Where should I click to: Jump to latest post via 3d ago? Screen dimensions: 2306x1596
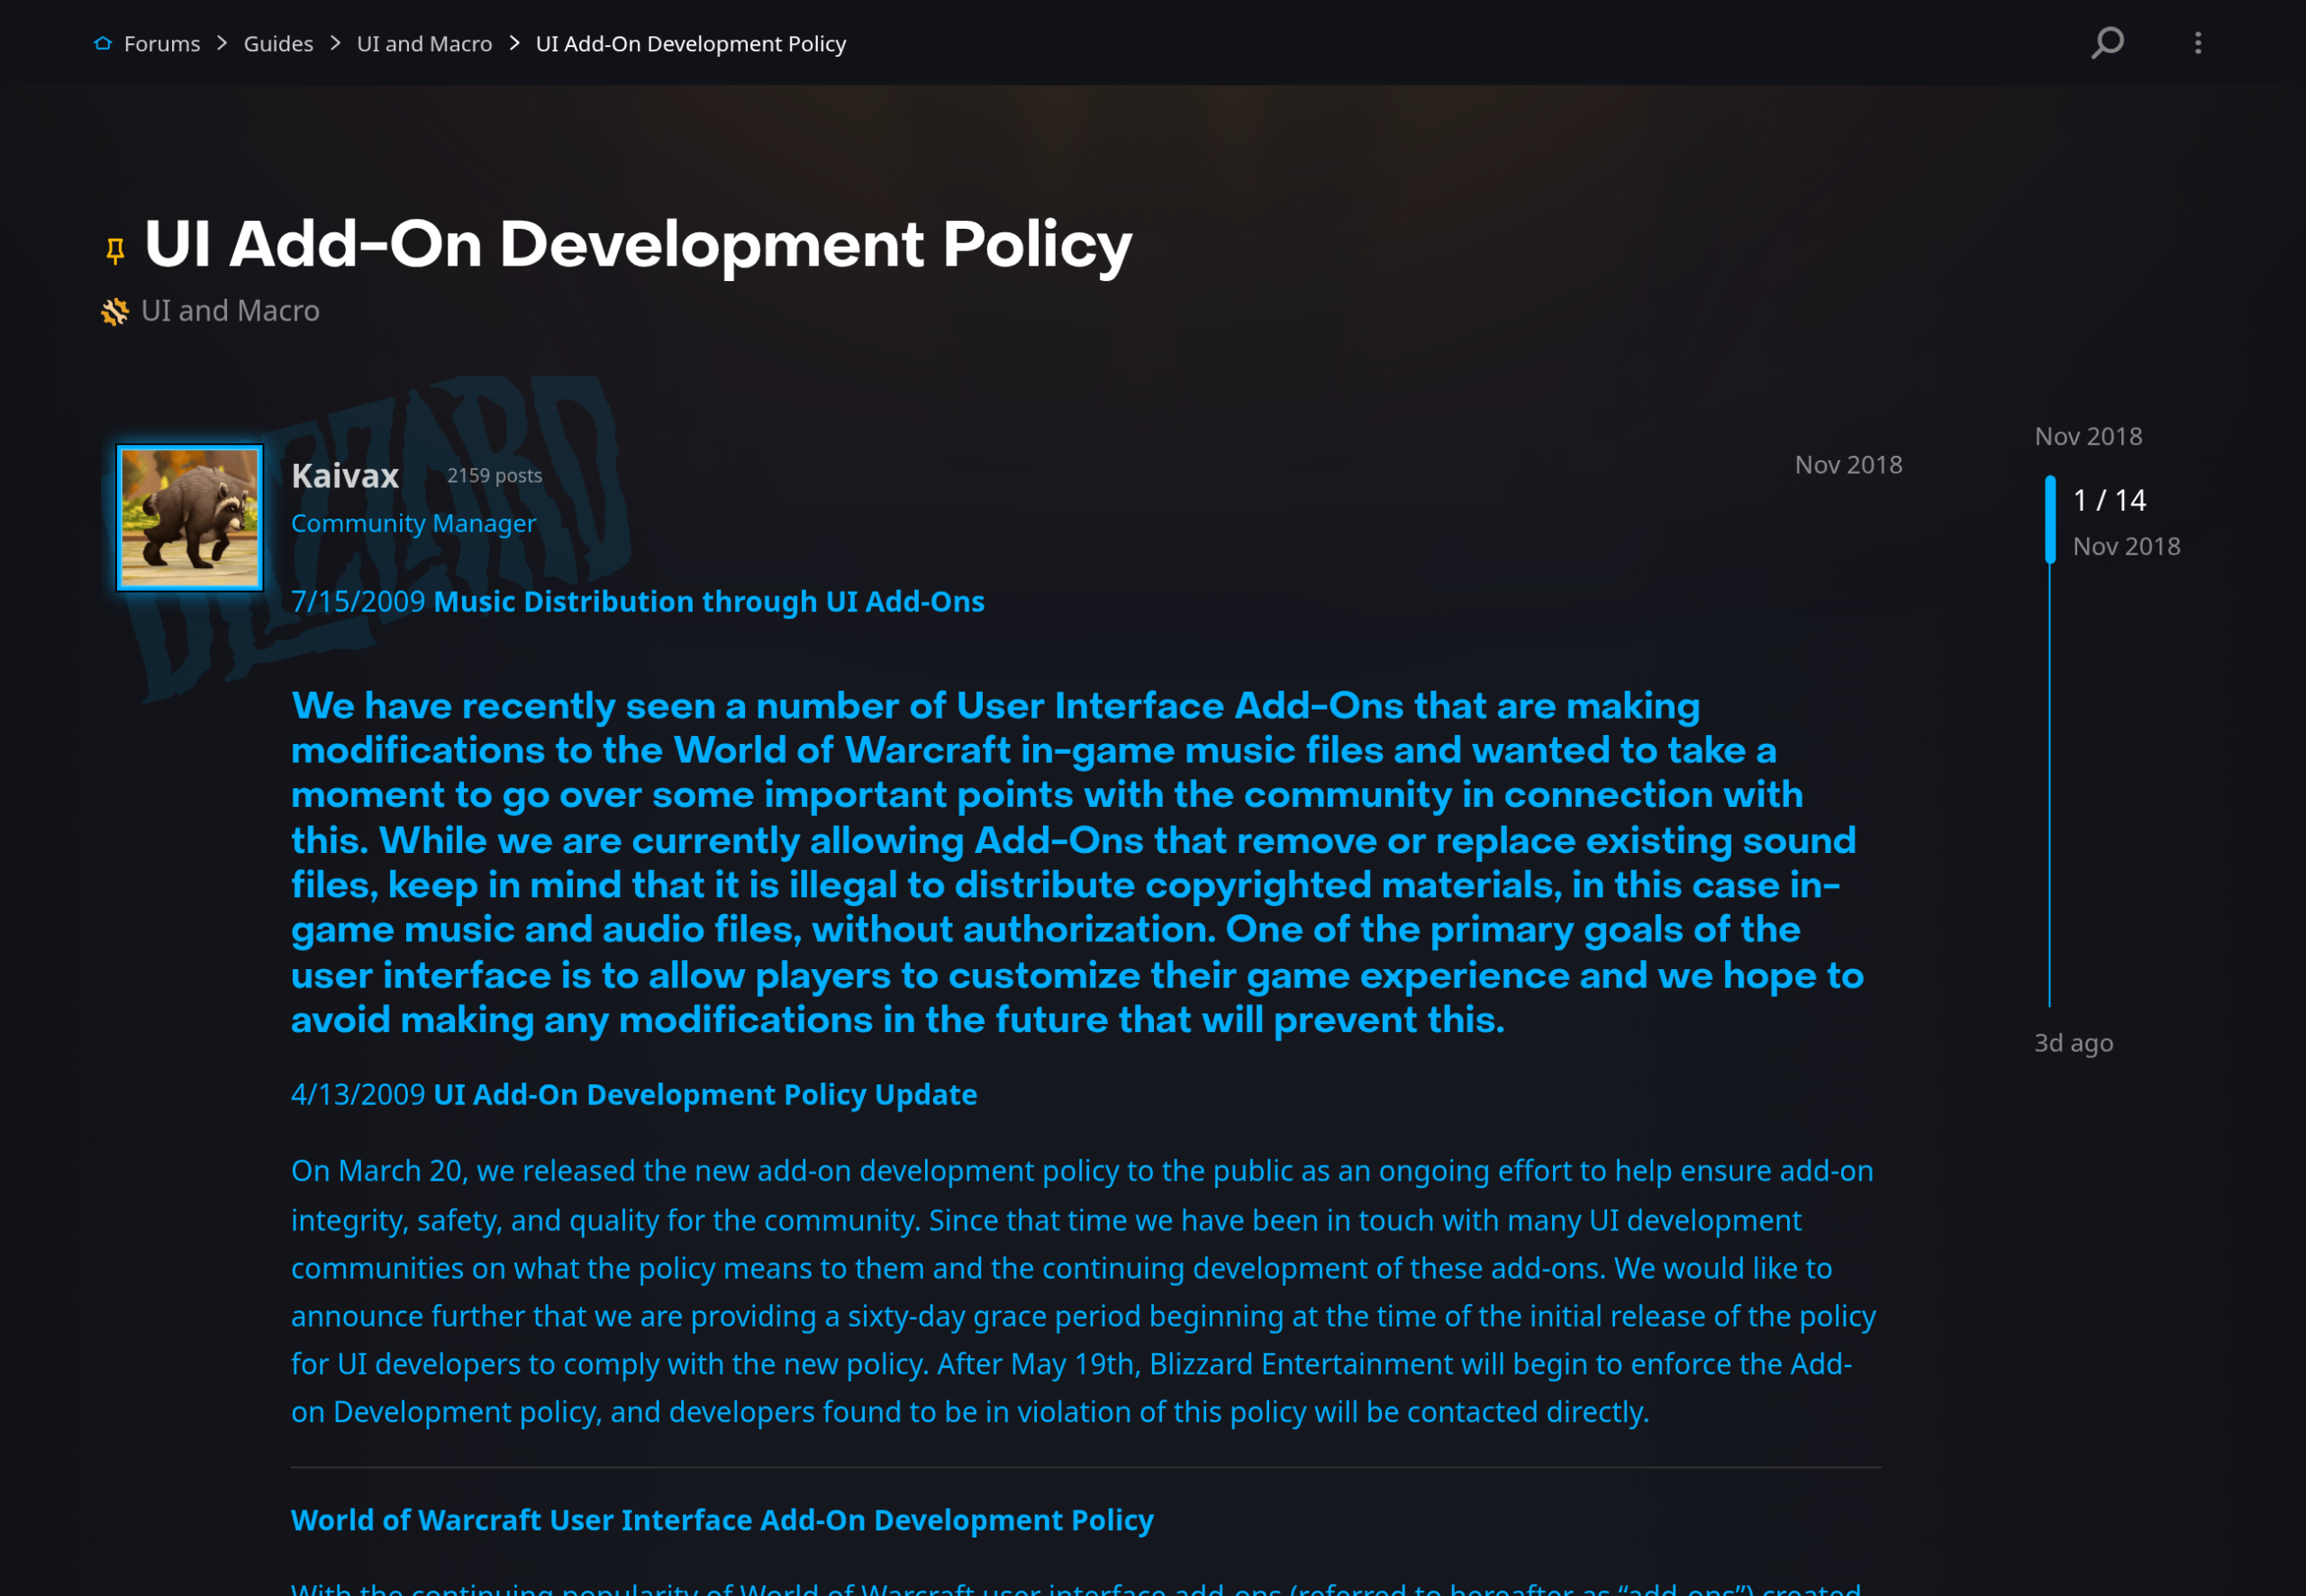click(x=2073, y=1043)
